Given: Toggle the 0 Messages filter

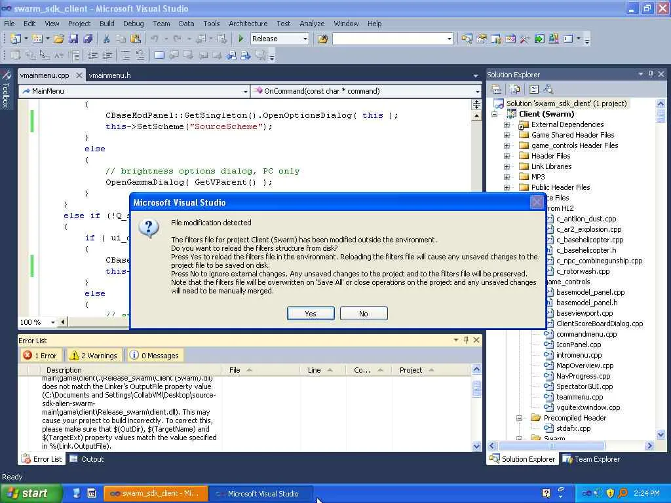Looking at the screenshot, I should coord(155,356).
